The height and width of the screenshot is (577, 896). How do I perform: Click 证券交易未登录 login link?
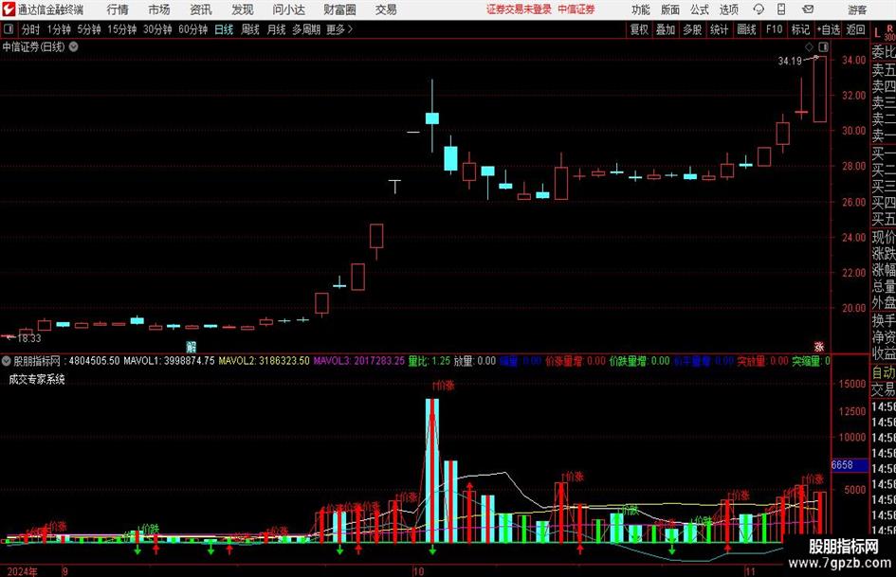coord(520,9)
